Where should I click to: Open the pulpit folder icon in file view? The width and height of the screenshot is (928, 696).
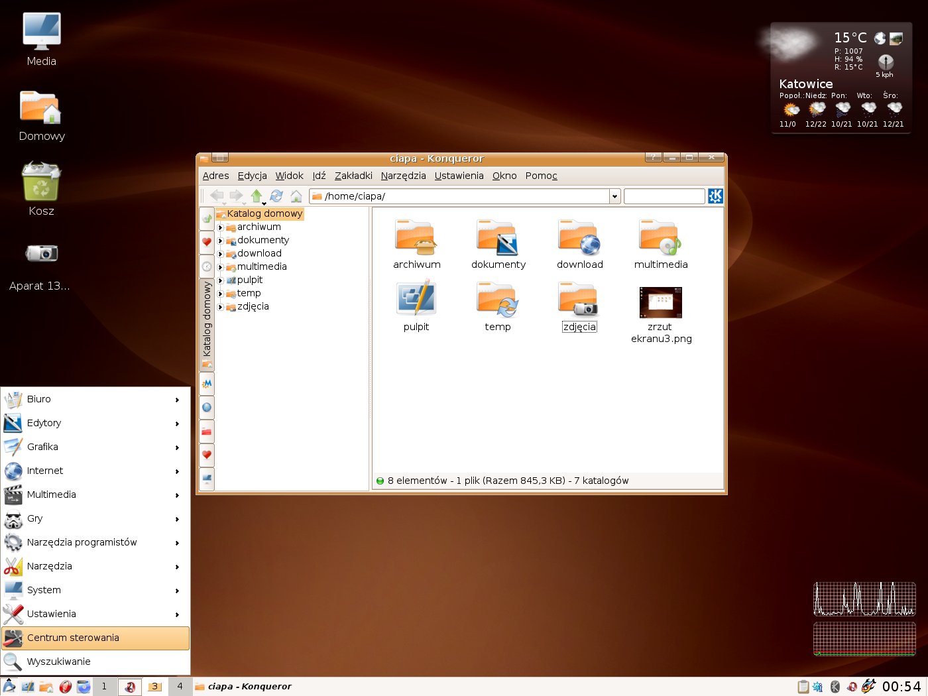click(x=416, y=306)
